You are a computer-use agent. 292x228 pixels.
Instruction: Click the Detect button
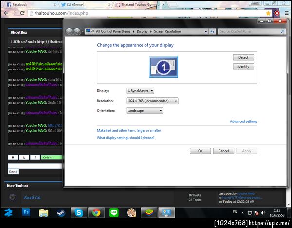243,57
